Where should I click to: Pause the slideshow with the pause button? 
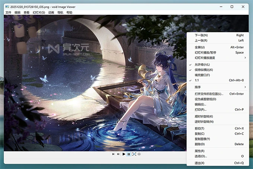point(129,154)
